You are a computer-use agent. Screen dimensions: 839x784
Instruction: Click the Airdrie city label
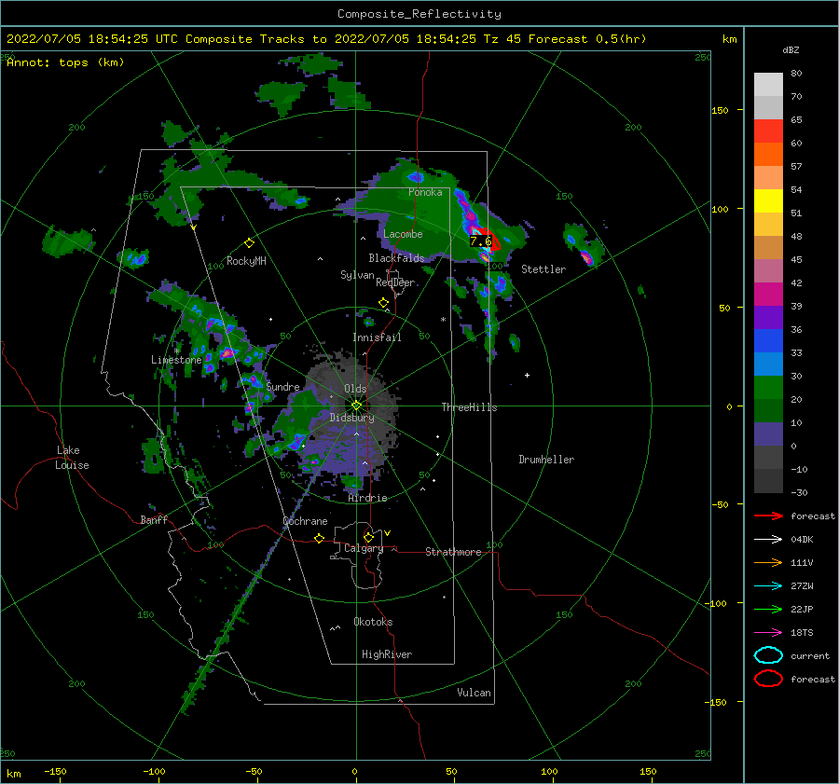(x=367, y=498)
